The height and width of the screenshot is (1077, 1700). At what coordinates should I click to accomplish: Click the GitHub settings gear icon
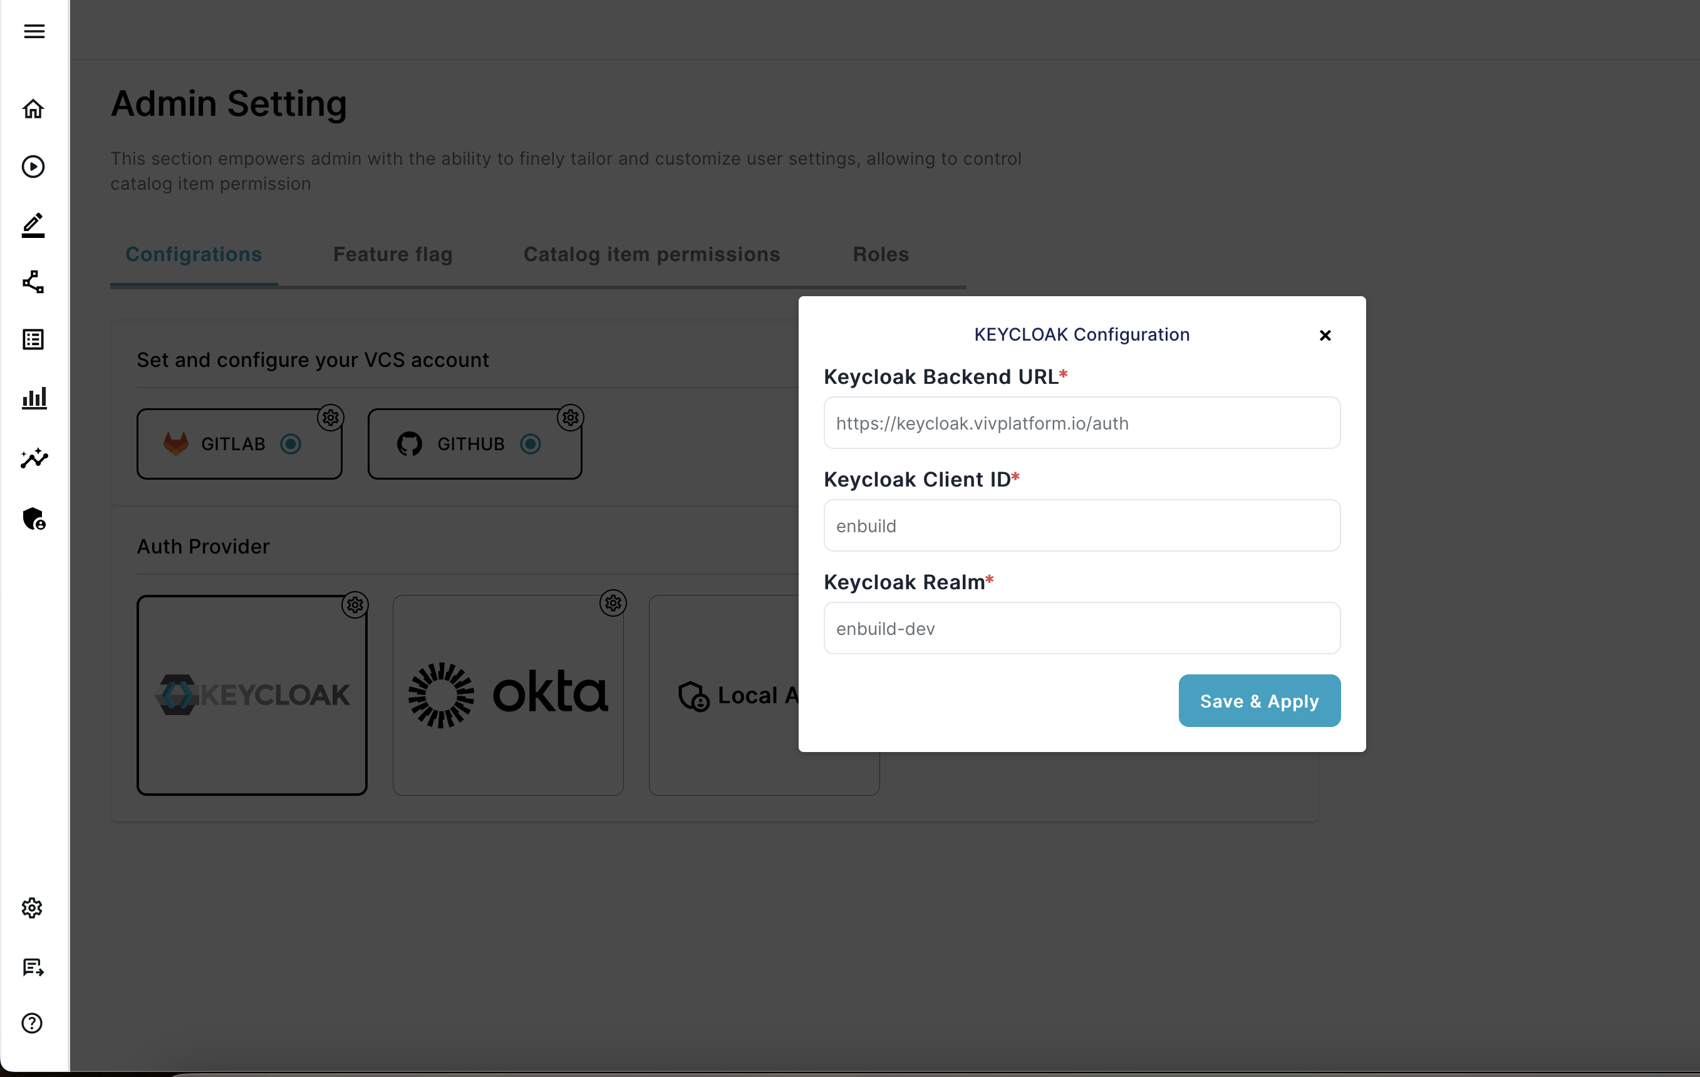(570, 417)
